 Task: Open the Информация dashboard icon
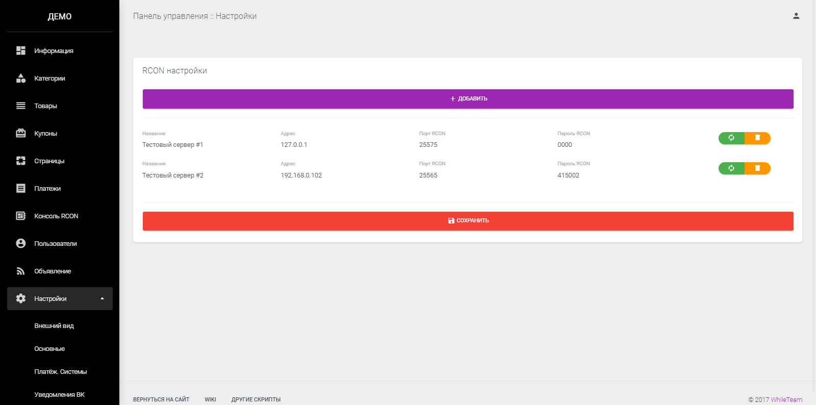(x=21, y=50)
